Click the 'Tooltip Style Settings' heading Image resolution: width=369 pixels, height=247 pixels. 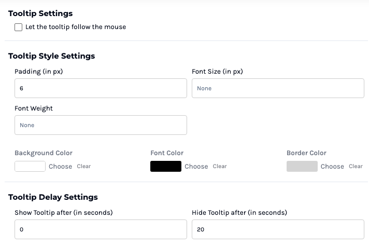tap(52, 56)
